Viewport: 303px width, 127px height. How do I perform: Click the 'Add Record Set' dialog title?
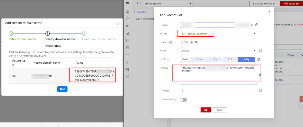(x=171, y=15)
